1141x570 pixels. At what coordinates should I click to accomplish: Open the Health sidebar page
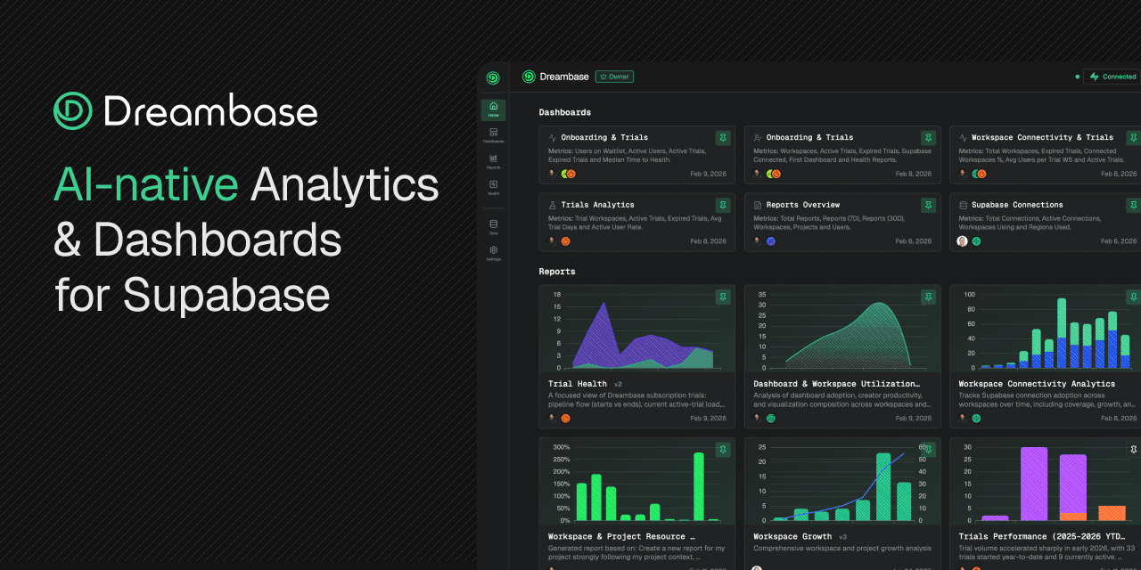493,187
